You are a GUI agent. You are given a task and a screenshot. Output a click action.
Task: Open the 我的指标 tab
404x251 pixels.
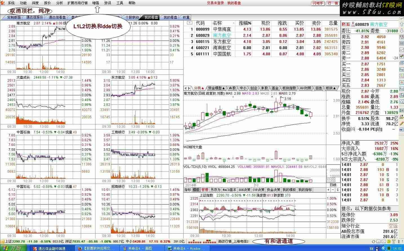pyautogui.click(x=305, y=190)
